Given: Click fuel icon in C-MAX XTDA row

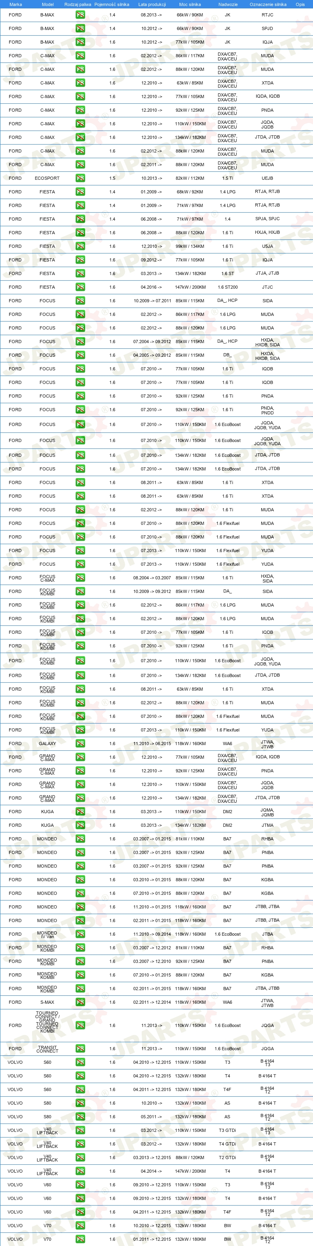Looking at the screenshot, I should (80, 83).
